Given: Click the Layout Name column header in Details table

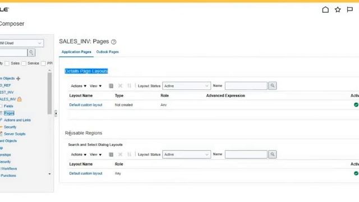Looking at the screenshot, I should (81, 96).
